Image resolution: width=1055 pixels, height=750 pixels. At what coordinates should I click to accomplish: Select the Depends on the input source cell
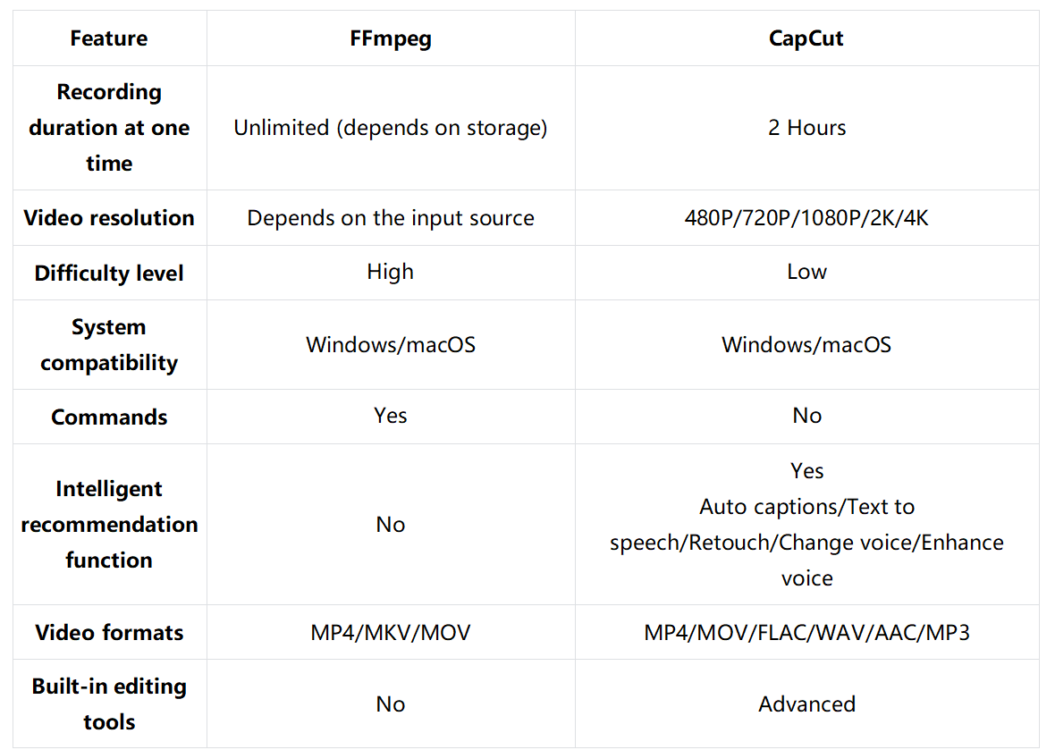[x=390, y=218]
